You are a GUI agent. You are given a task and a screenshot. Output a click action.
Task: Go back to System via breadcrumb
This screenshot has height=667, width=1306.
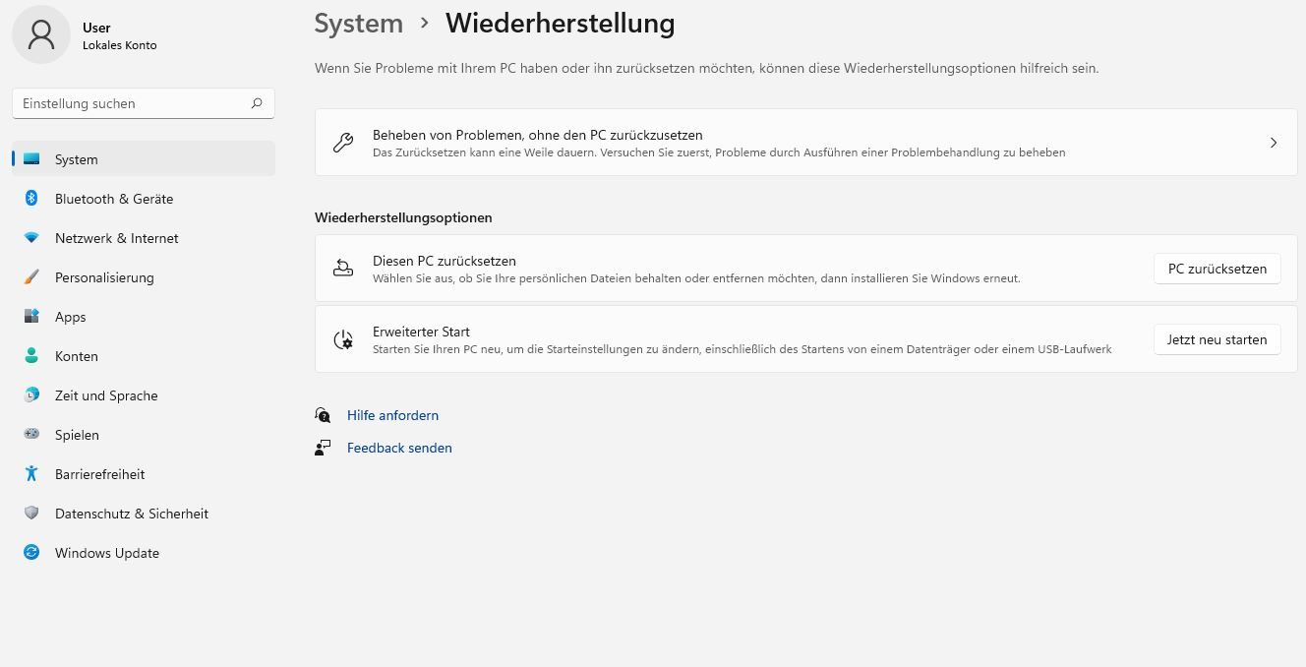[358, 24]
